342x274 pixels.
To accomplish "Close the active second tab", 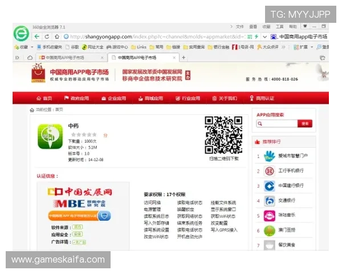I will (174, 58).
